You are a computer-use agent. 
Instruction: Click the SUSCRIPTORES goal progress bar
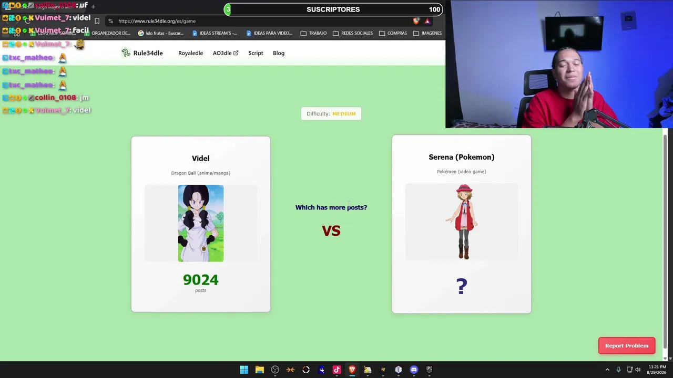click(x=333, y=9)
